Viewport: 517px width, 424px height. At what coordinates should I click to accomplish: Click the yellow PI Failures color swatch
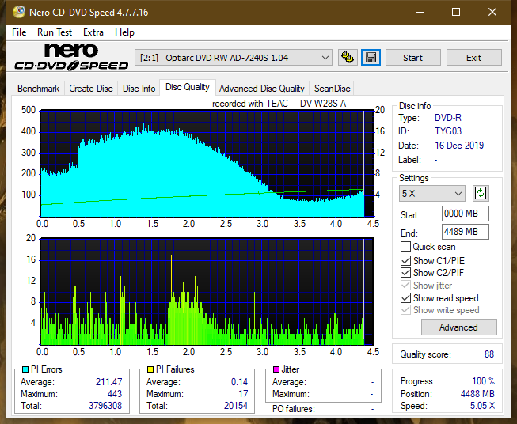click(x=150, y=369)
